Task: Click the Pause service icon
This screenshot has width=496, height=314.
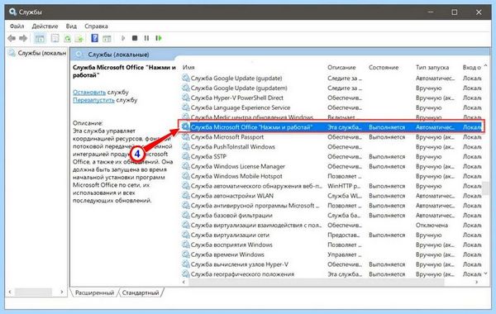Action: coord(146,38)
